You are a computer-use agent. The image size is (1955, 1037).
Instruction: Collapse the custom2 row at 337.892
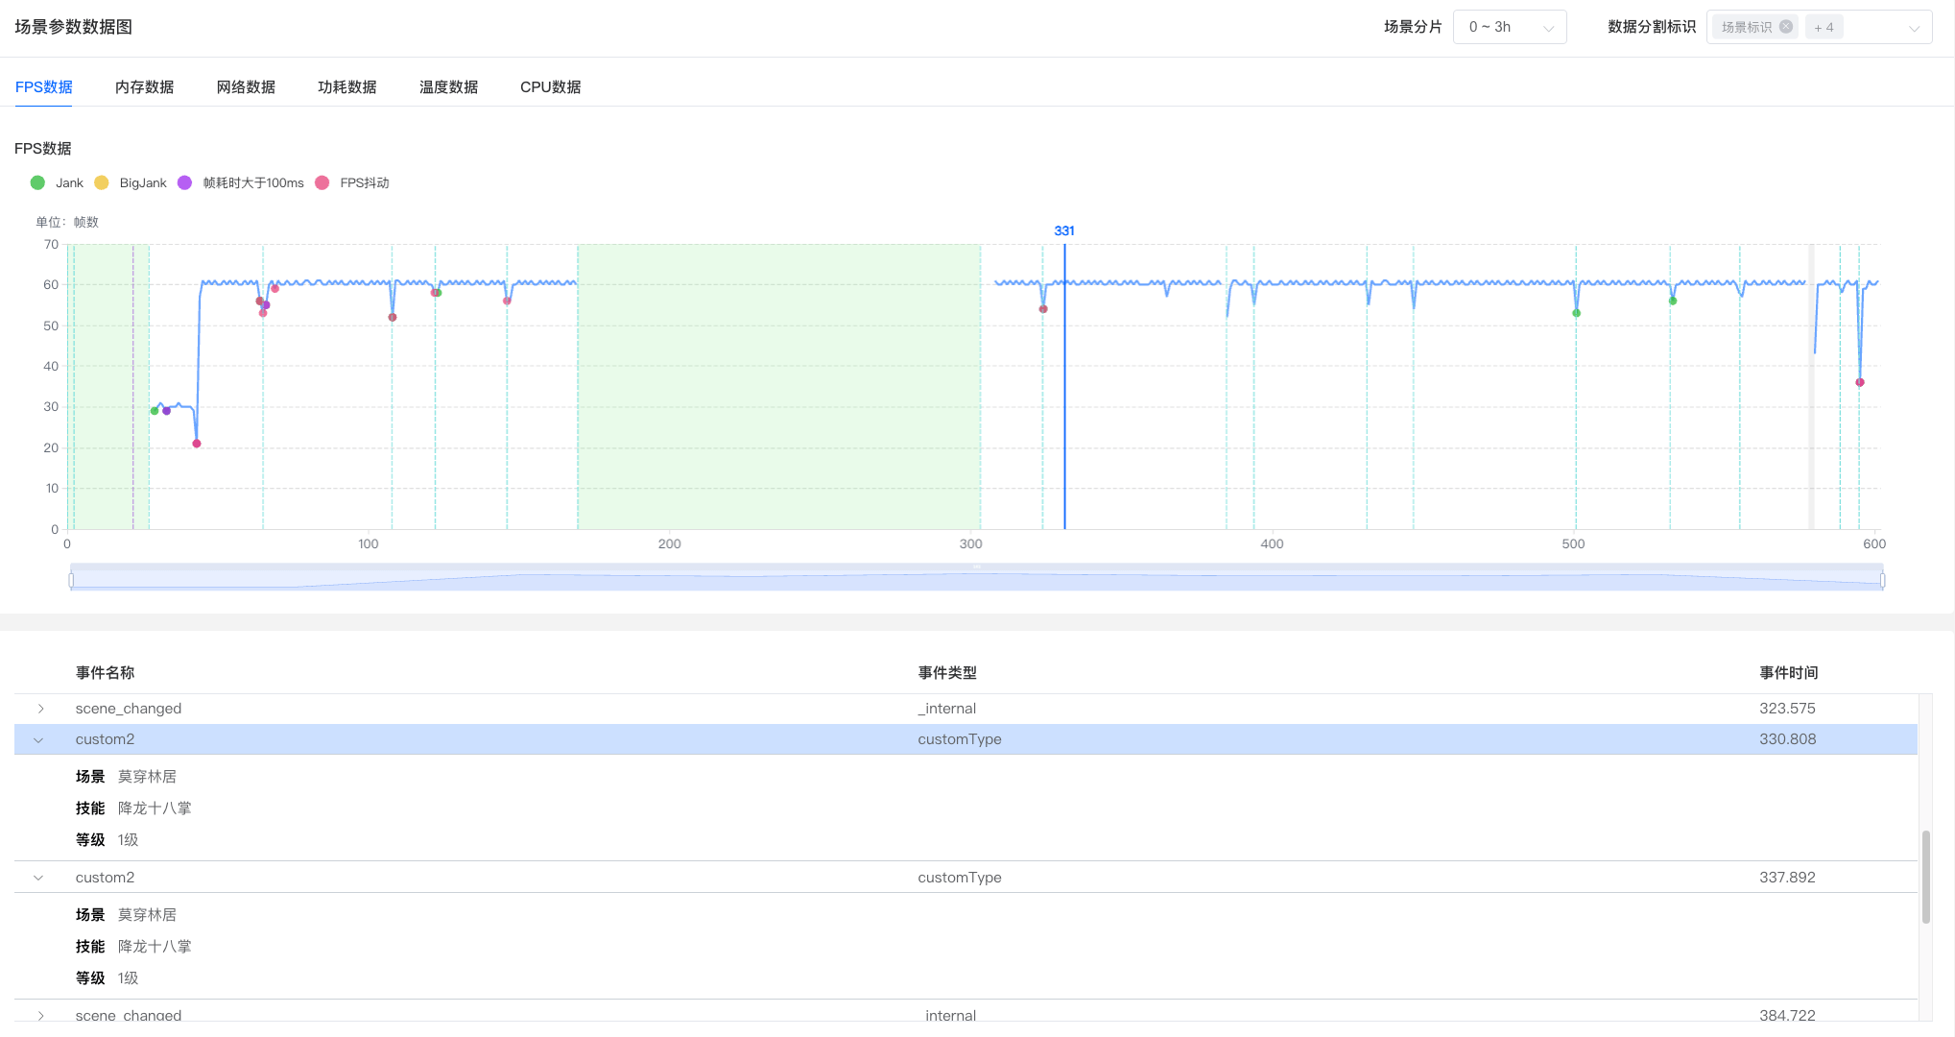38,878
